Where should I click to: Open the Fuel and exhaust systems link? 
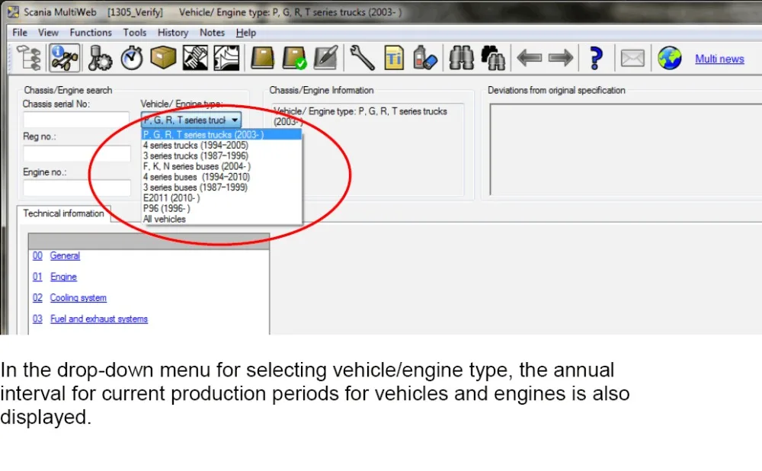pos(98,319)
